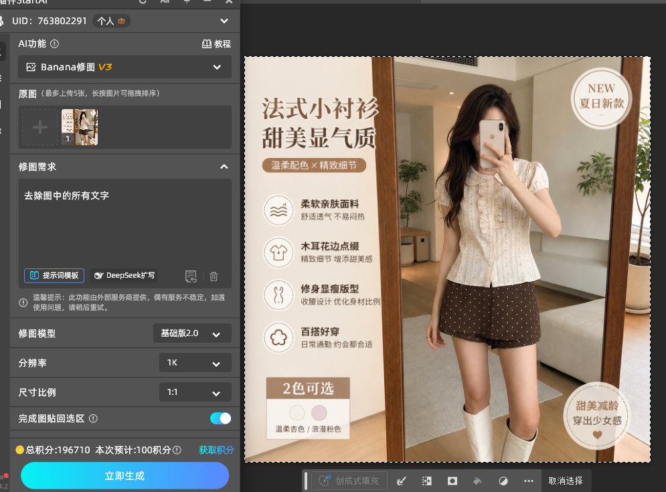
Task: Click the paint bucket fill icon in taskbar
Action: tap(477, 481)
